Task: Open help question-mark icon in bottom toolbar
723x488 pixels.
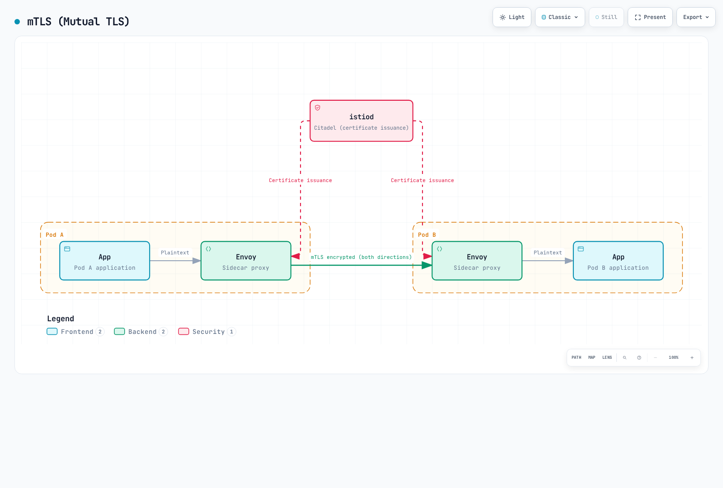Action: [x=639, y=357]
